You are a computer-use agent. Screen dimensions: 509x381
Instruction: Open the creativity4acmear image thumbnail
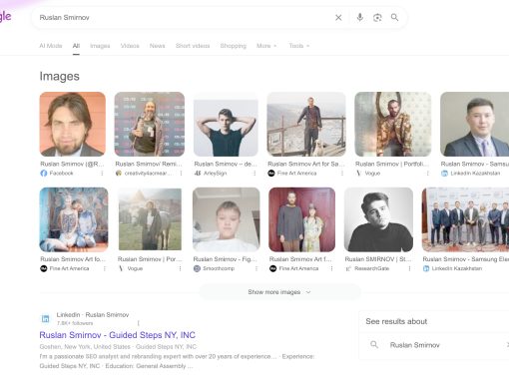[150, 124]
